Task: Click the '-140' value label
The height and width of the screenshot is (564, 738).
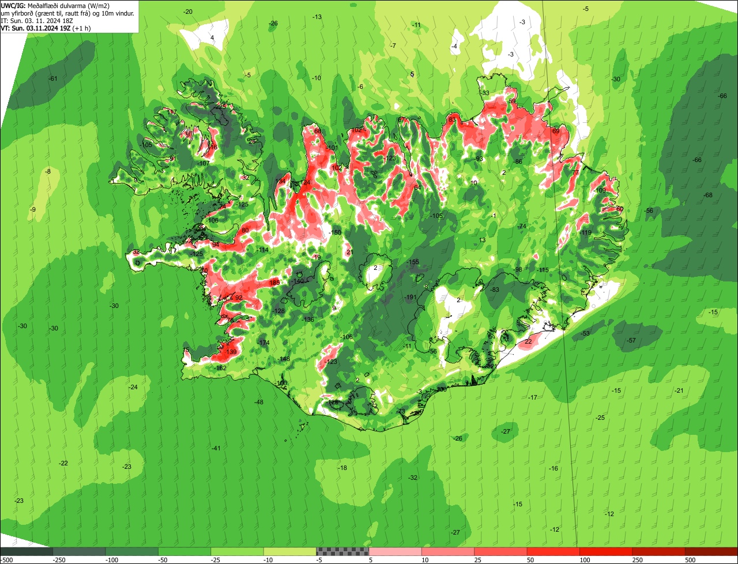Action: click(x=297, y=281)
